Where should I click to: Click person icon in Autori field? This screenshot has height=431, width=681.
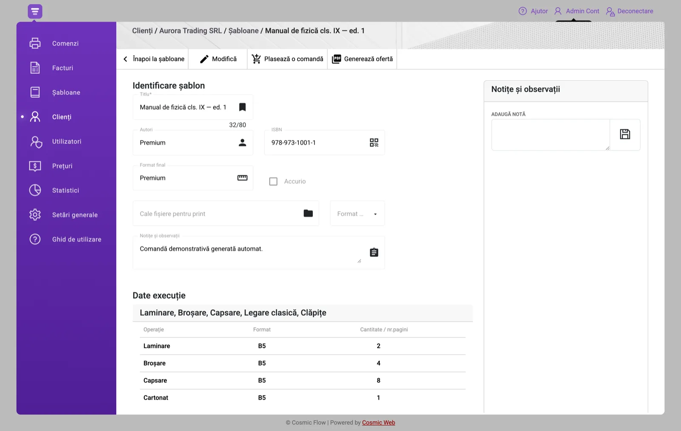242,143
